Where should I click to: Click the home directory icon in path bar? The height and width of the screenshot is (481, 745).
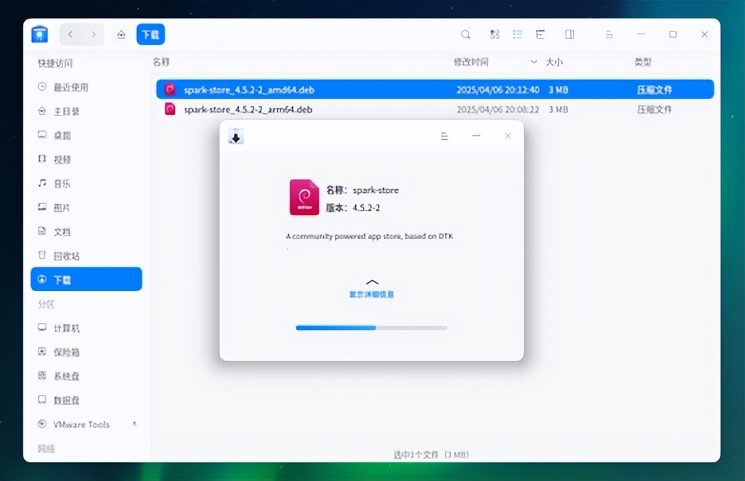[121, 34]
